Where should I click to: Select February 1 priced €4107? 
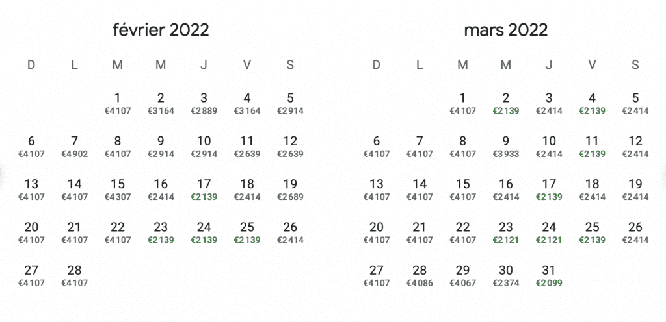tap(118, 104)
